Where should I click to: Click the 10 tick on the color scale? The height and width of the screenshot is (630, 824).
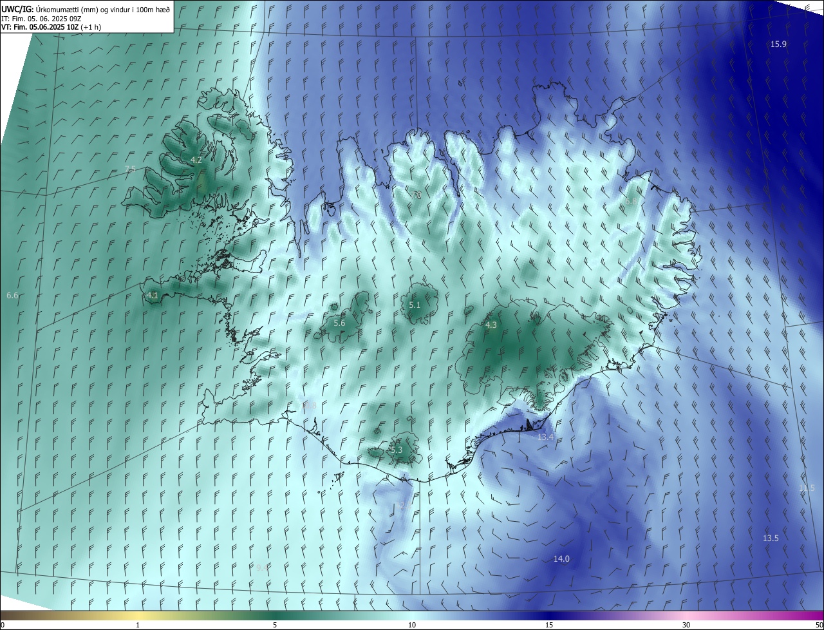[x=412, y=625]
